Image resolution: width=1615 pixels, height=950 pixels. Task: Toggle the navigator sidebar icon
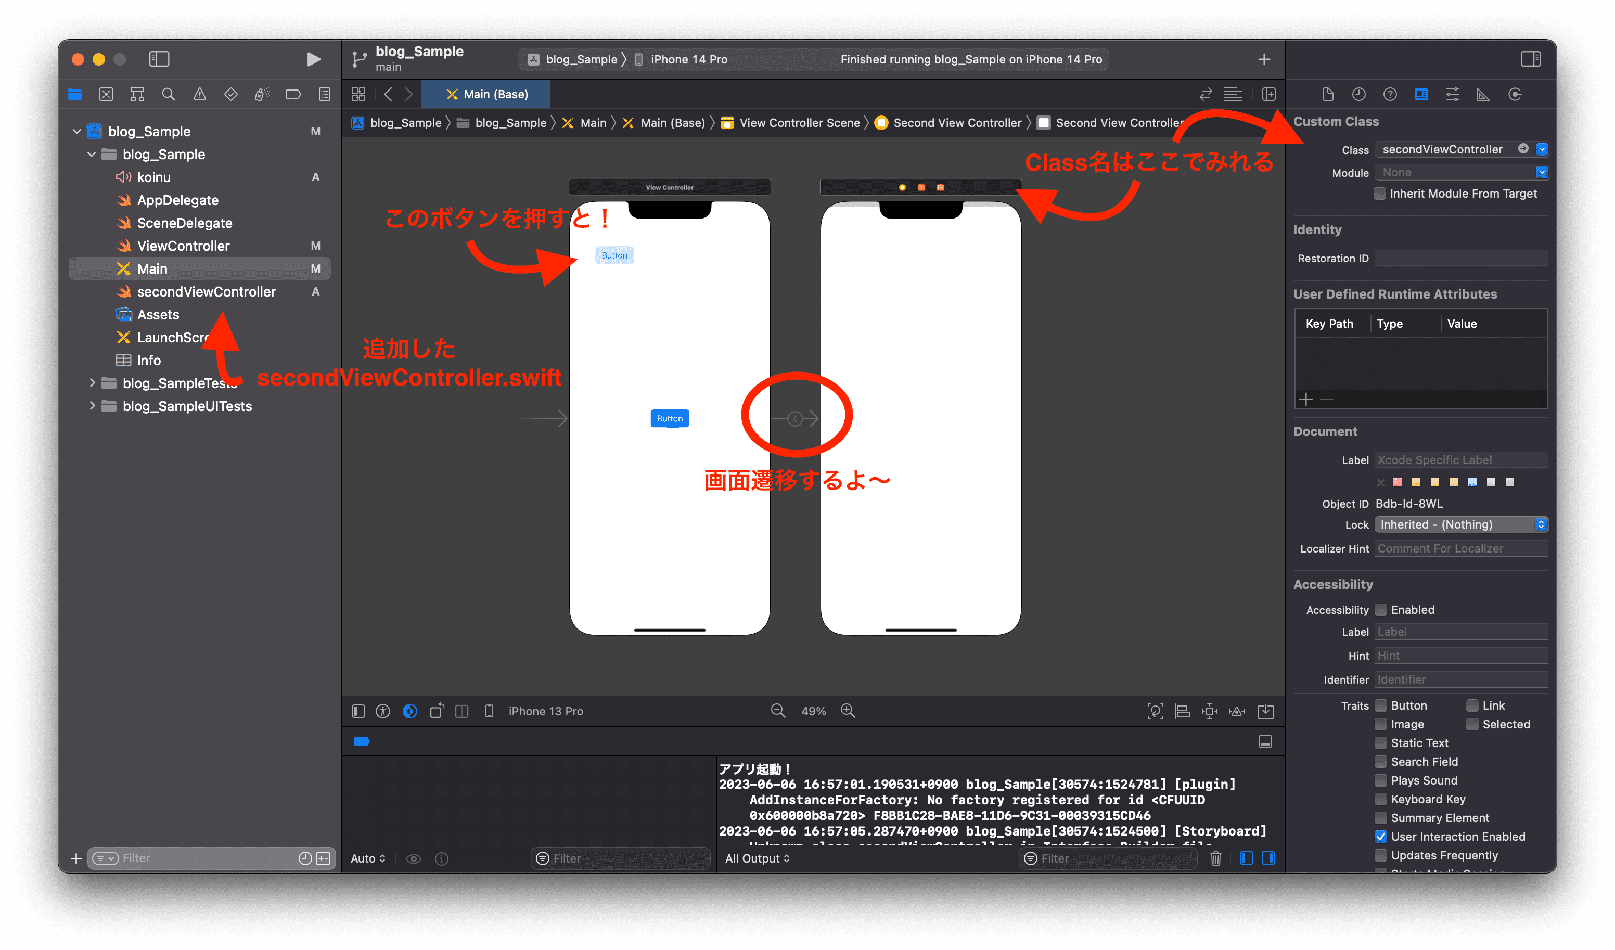click(159, 59)
